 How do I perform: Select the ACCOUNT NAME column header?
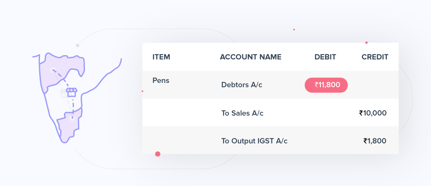click(x=250, y=57)
